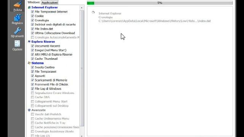
Task: Select the Esplora Risorse group heading
Action: click(x=43, y=41)
